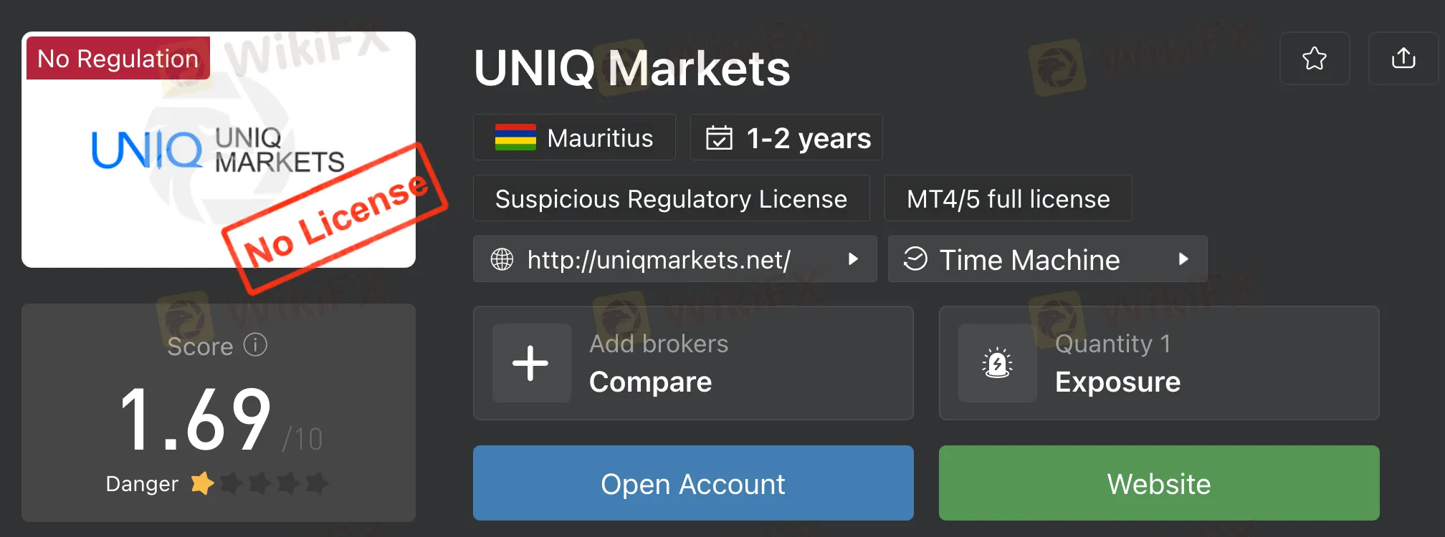Click the plus icon for Compare
The image size is (1445, 537).
click(x=531, y=363)
